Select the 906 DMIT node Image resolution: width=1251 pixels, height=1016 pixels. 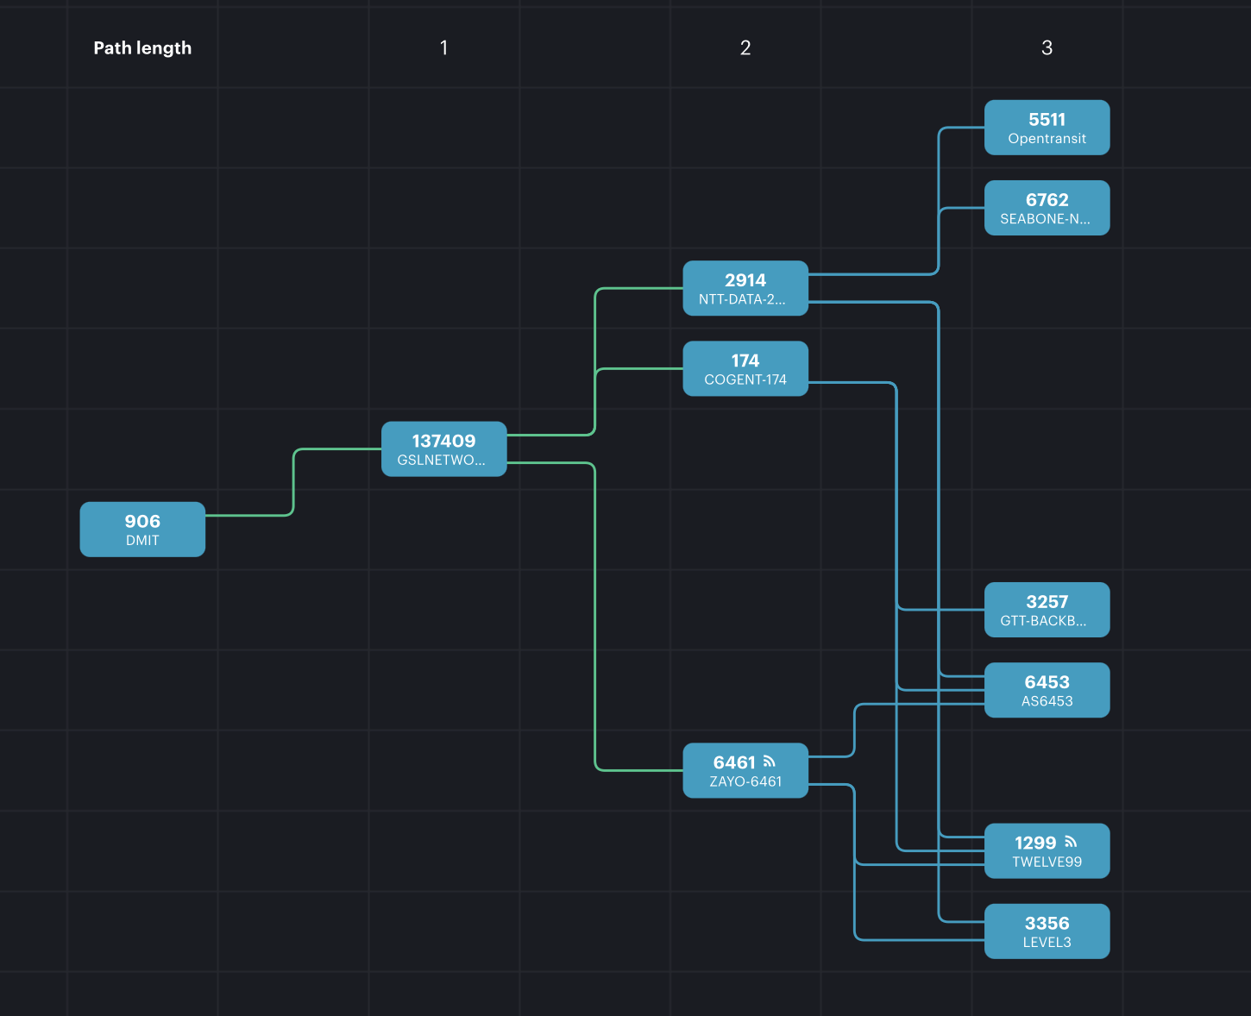point(142,530)
